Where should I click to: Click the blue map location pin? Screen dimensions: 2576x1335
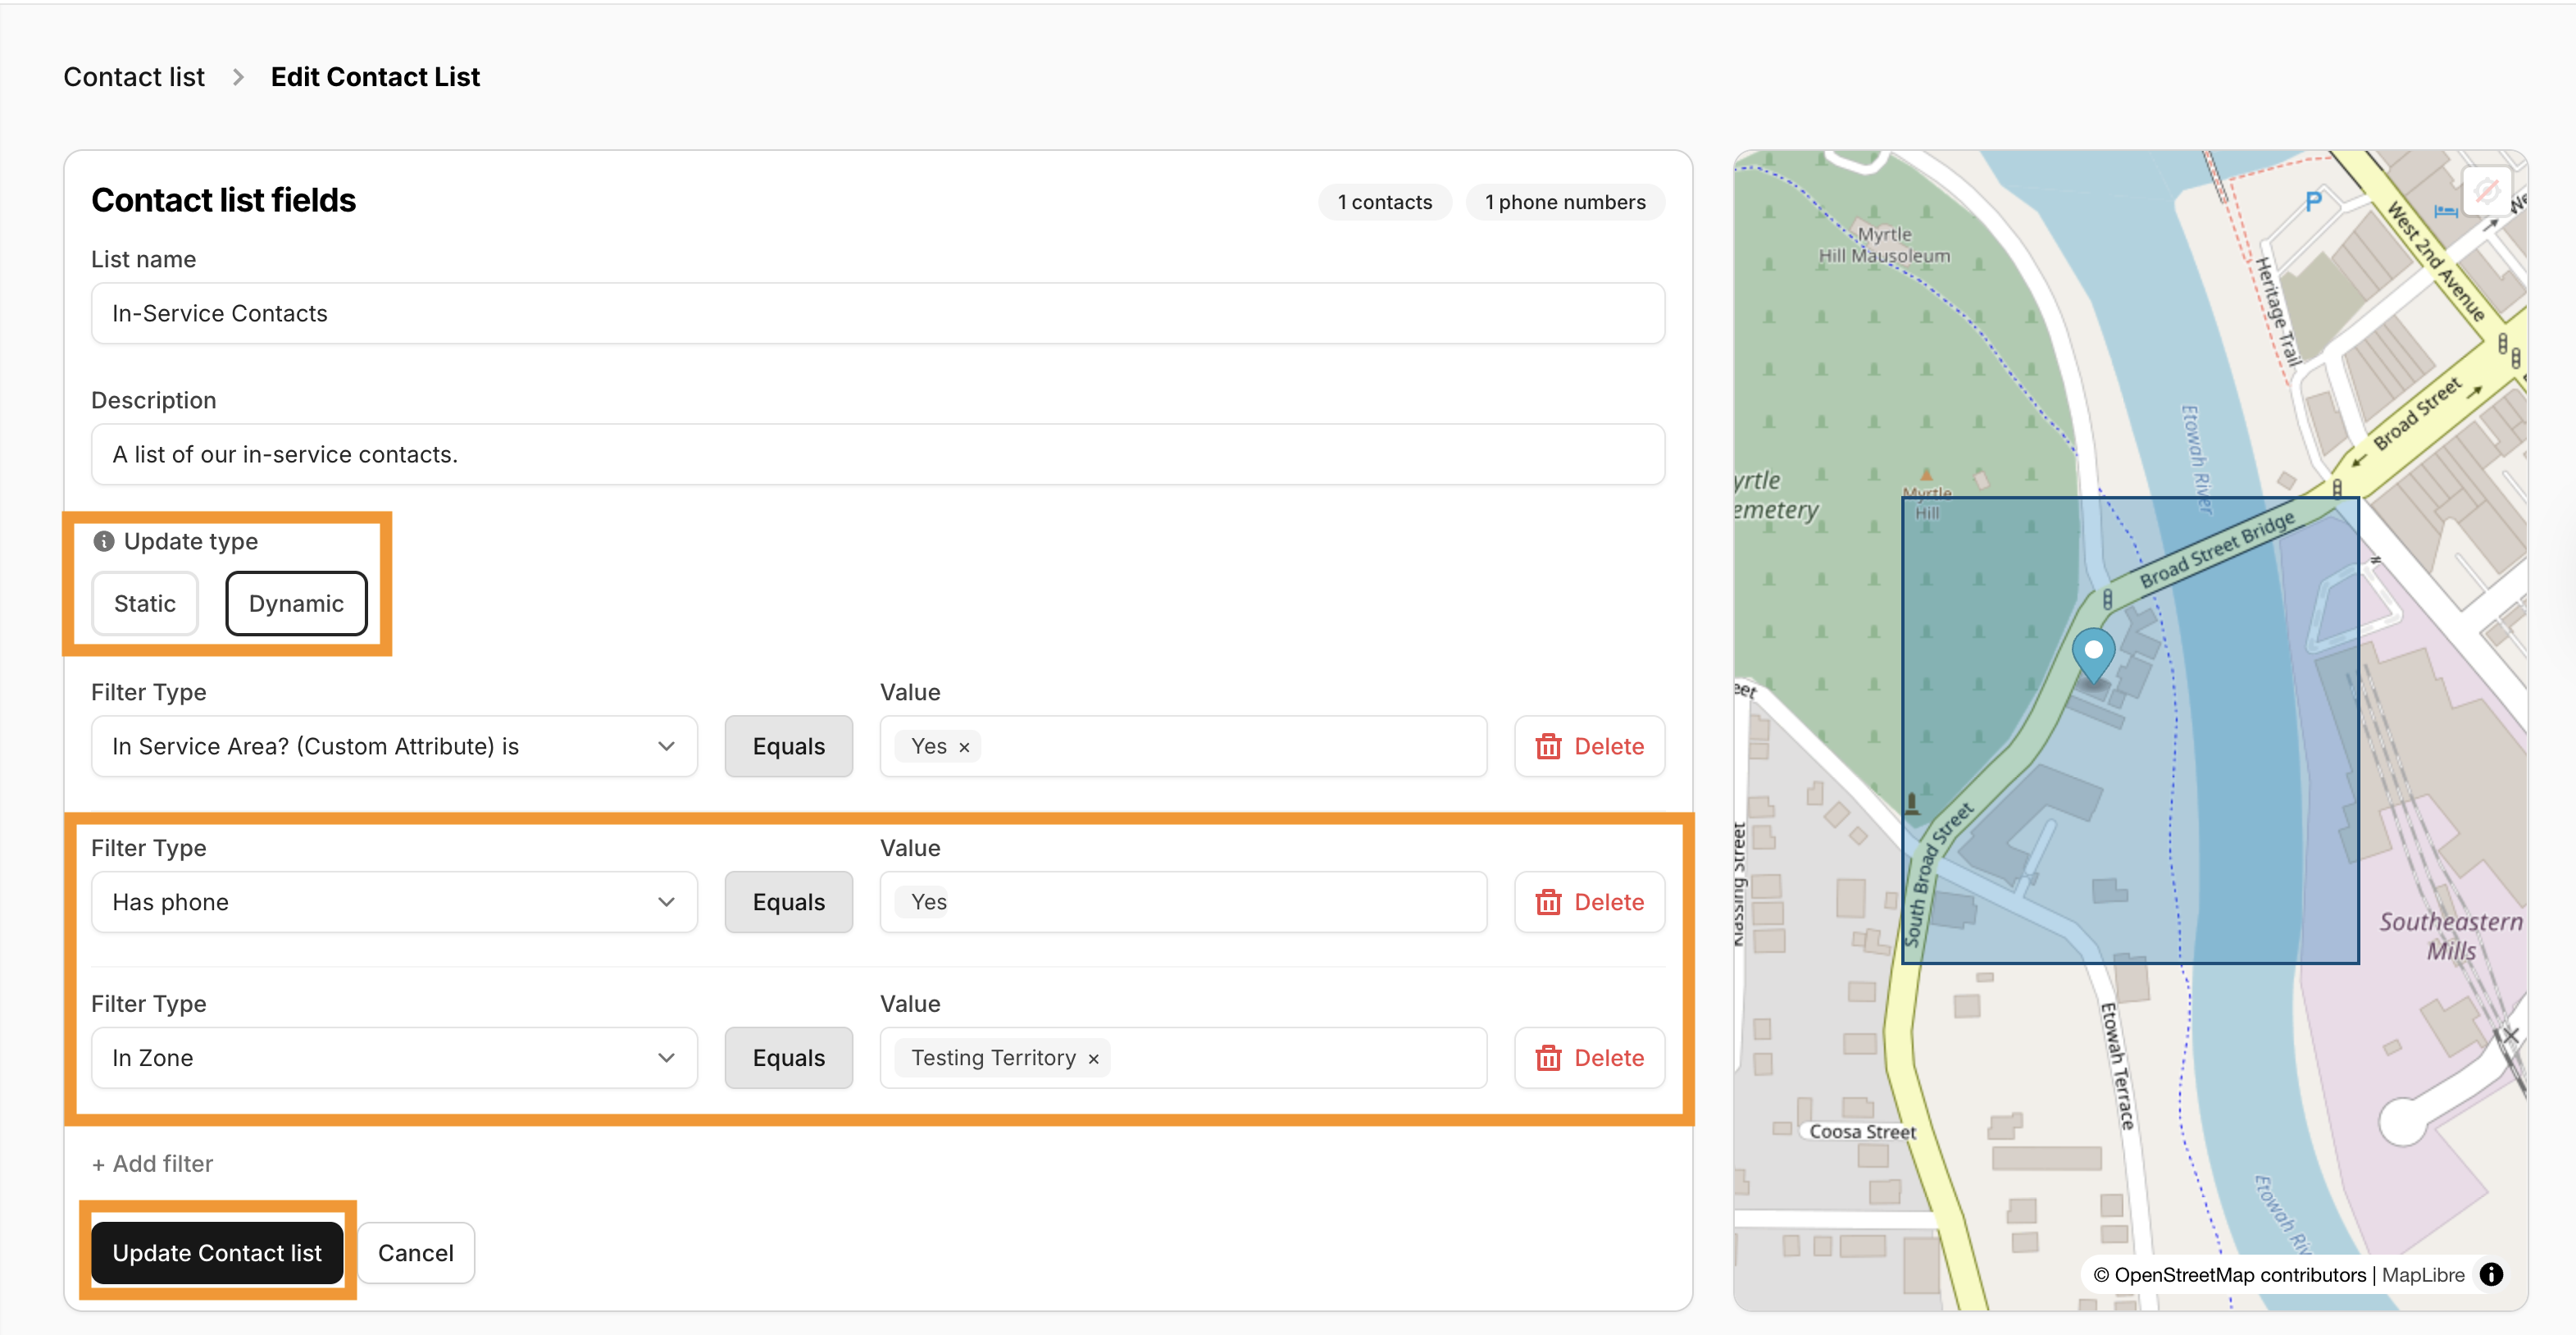pos(2092,653)
